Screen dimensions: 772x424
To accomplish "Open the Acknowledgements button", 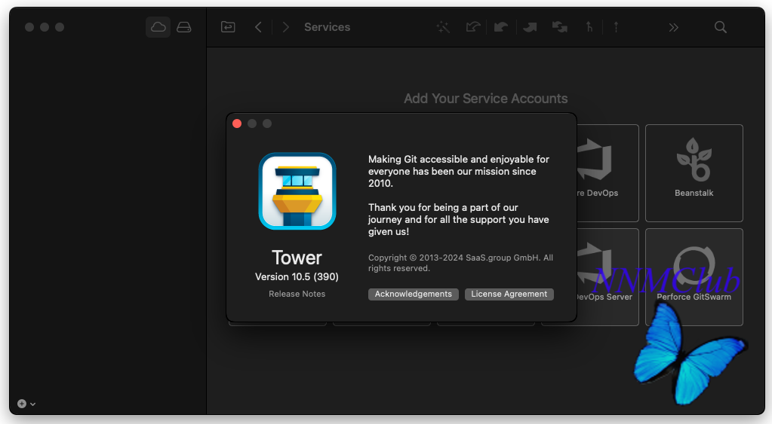I will [414, 294].
